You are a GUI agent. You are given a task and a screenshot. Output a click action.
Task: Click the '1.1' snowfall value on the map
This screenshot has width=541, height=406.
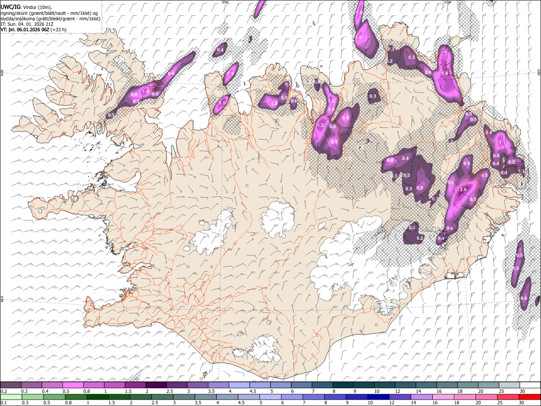pos(502,143)
